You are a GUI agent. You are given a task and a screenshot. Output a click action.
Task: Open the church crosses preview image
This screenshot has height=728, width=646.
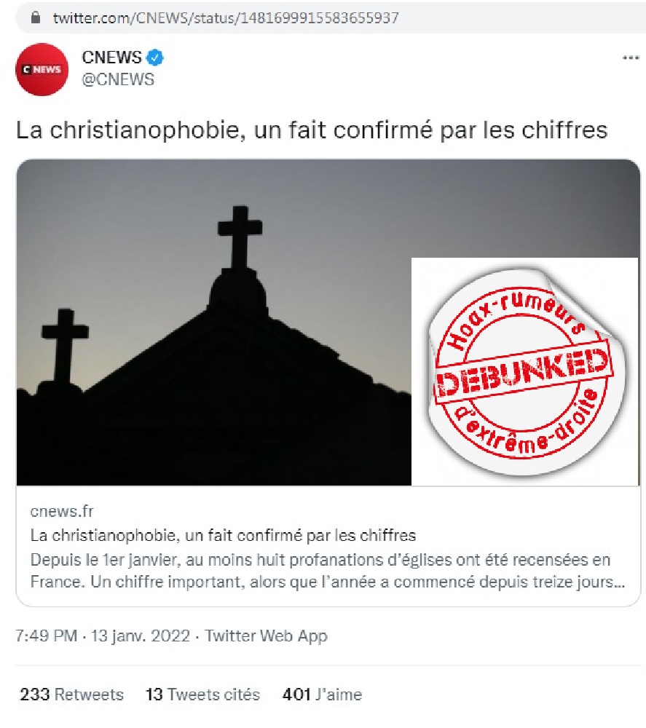213,323
